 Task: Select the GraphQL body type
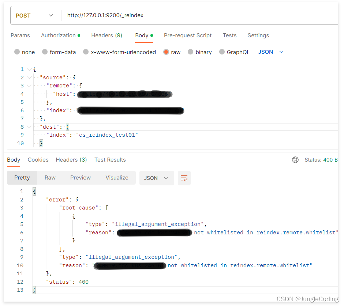pyautogui.click(x=234, y=52)
